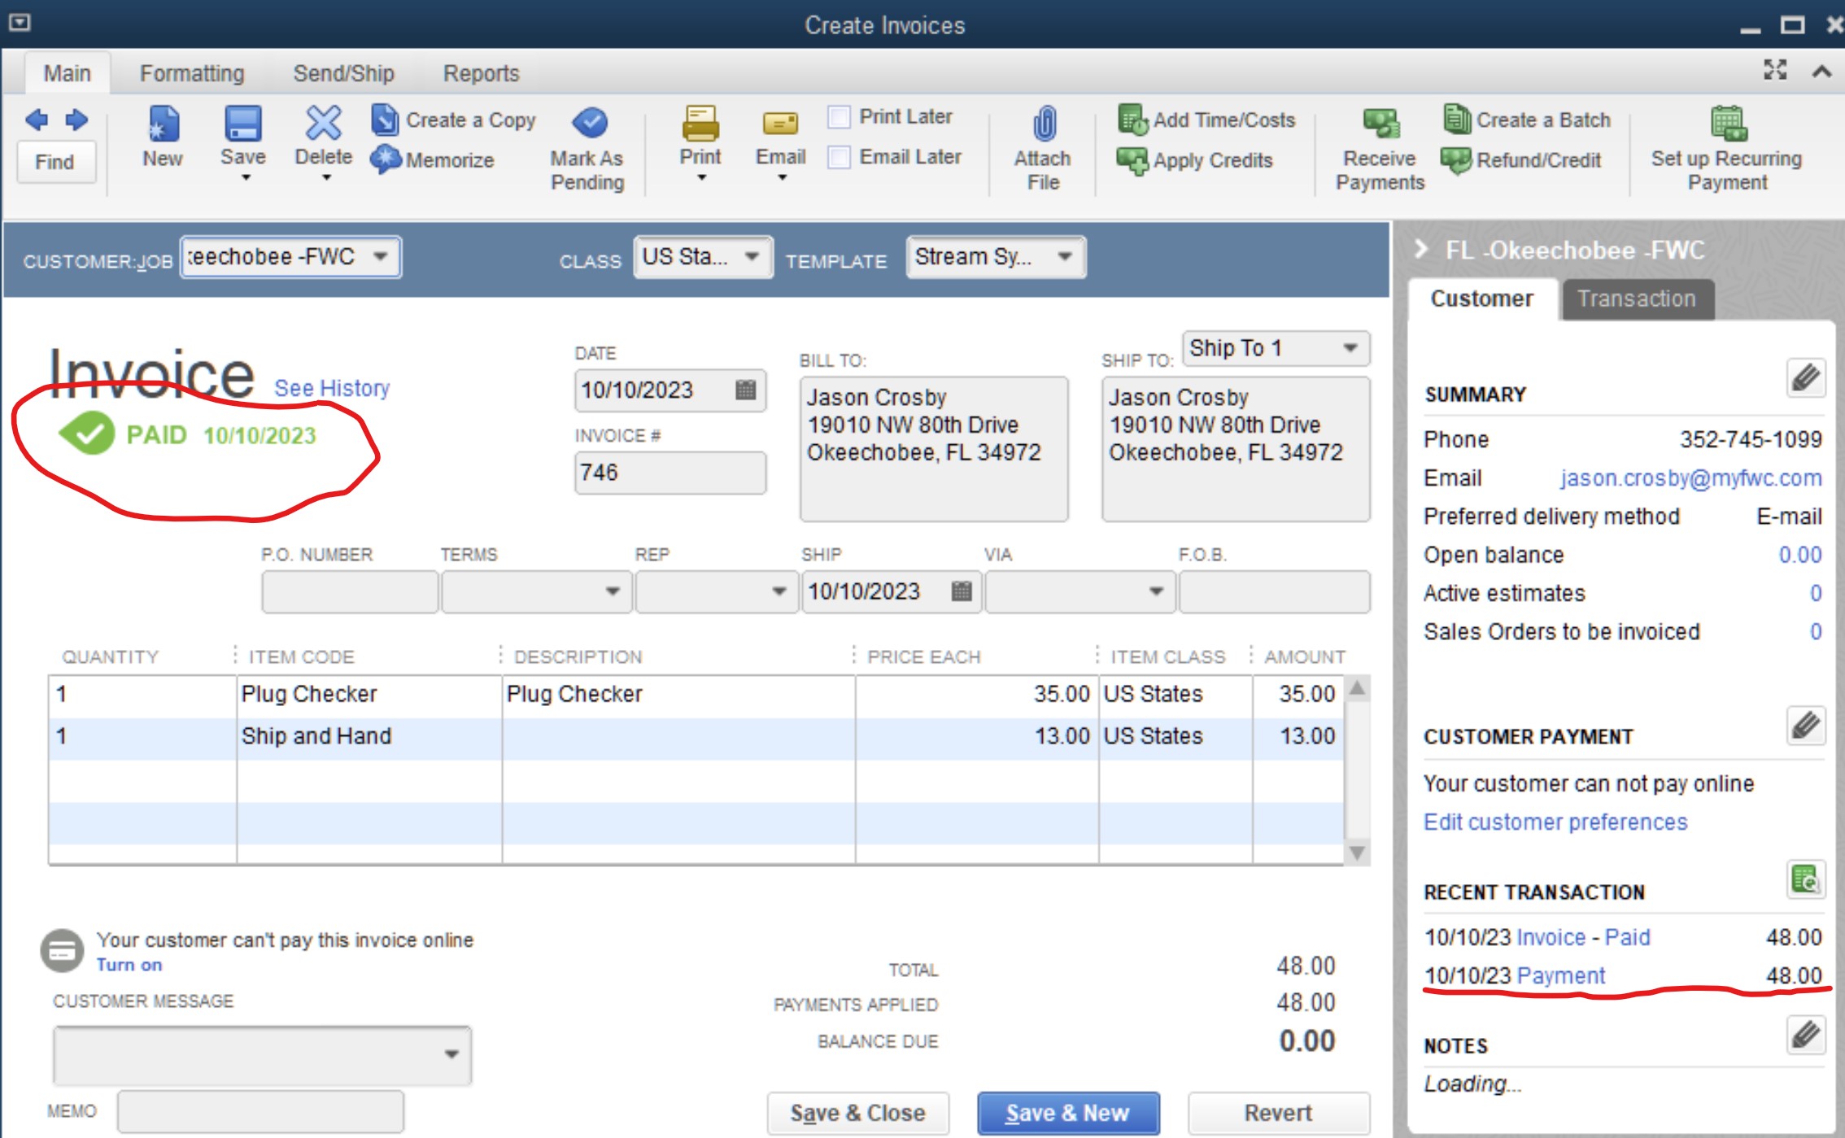
Task: Click the pencil edit icon next to Summary
Action: click(x=1804, y=377)
